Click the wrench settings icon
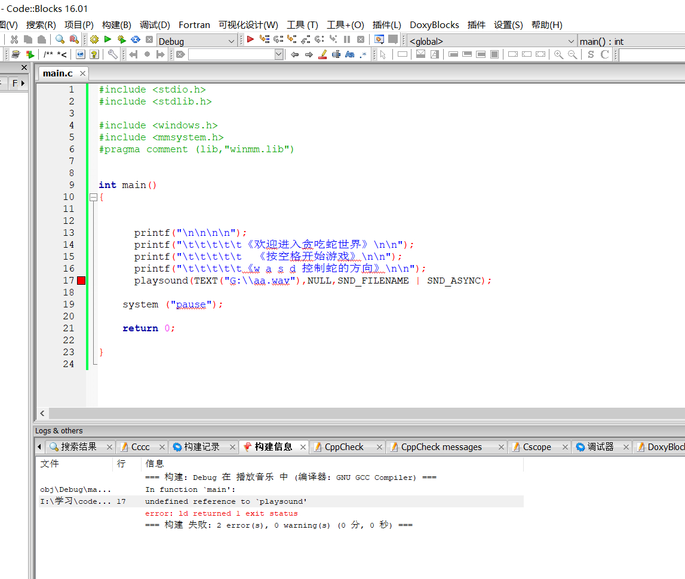 click(x=112, y=54)
